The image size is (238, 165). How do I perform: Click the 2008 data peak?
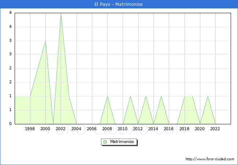click(107, 96)
